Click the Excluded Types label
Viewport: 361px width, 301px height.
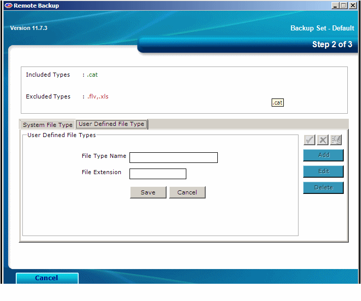(48, 96)
